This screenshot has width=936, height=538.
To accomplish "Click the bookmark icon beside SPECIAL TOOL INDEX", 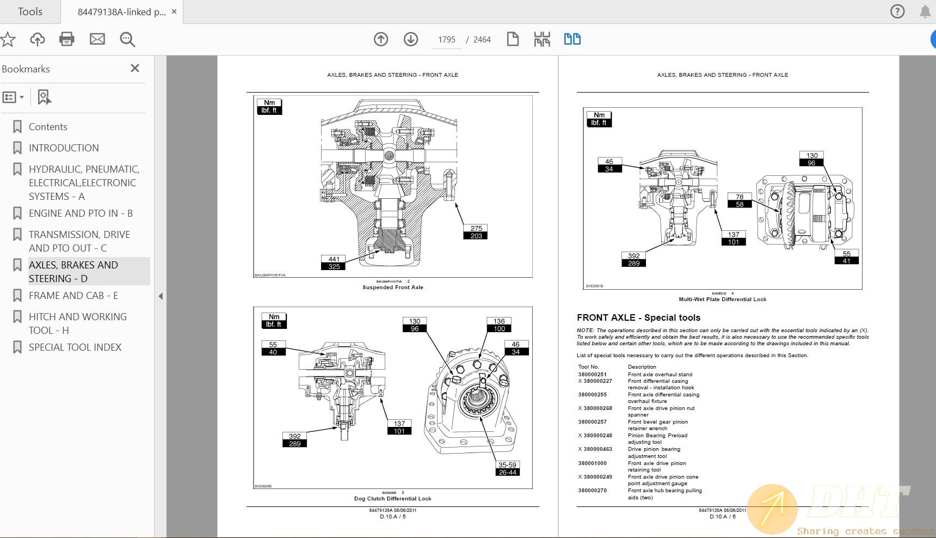I will [x=17, y=347].
